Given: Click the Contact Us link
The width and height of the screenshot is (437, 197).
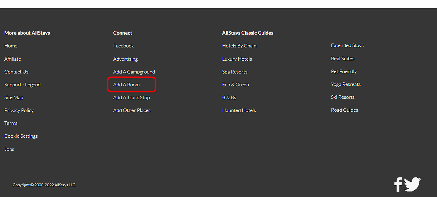Looking at the screenshot, I should point(16,72).
